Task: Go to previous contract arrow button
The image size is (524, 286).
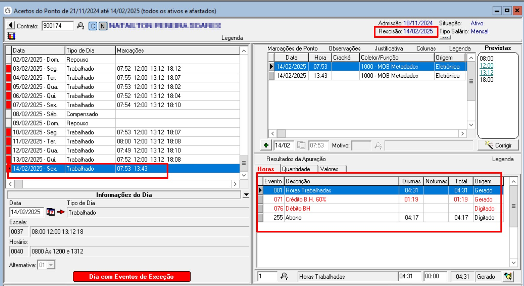Action: (11, 26)
